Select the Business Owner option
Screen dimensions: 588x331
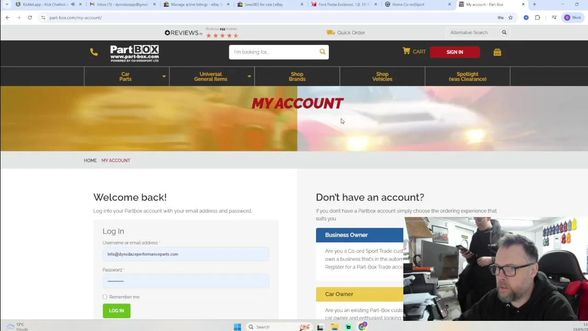click(360, 235)
